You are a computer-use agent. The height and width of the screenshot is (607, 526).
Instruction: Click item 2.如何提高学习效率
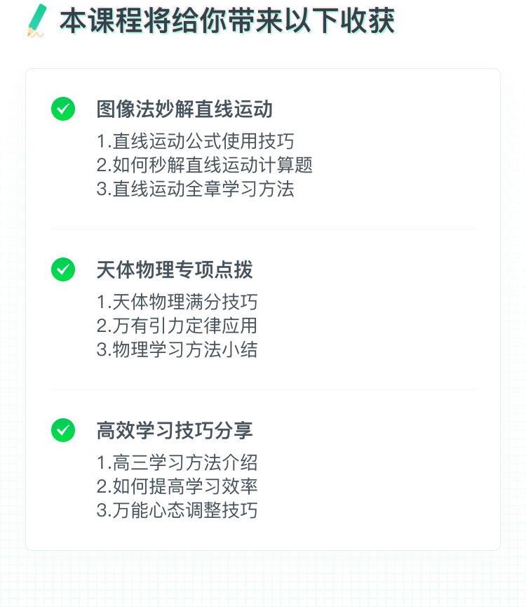(177, 486)
